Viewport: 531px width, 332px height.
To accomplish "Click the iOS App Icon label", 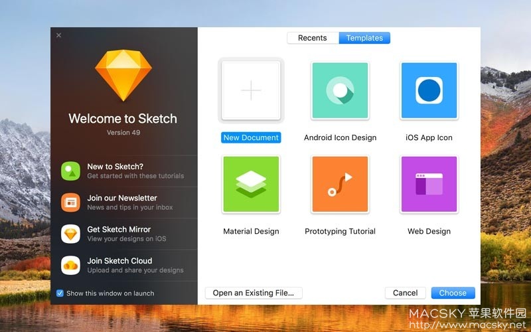I will point(429,137).
